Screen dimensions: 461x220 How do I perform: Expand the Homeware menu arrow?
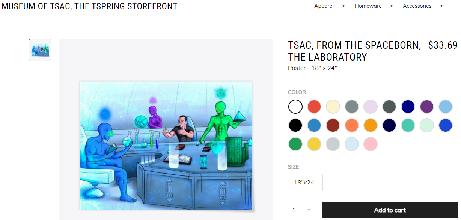[392, 6]
